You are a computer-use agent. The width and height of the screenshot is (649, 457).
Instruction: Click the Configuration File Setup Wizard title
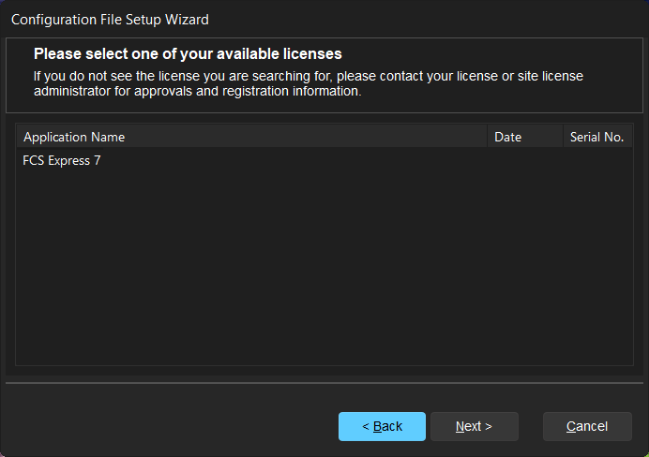click(110, 19)
